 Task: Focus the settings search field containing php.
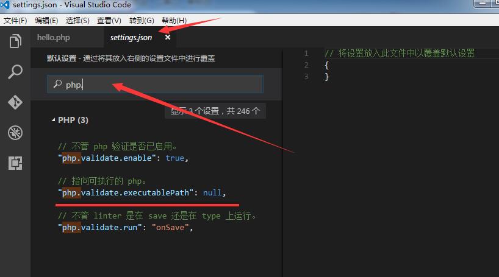[x=155, y=84]
